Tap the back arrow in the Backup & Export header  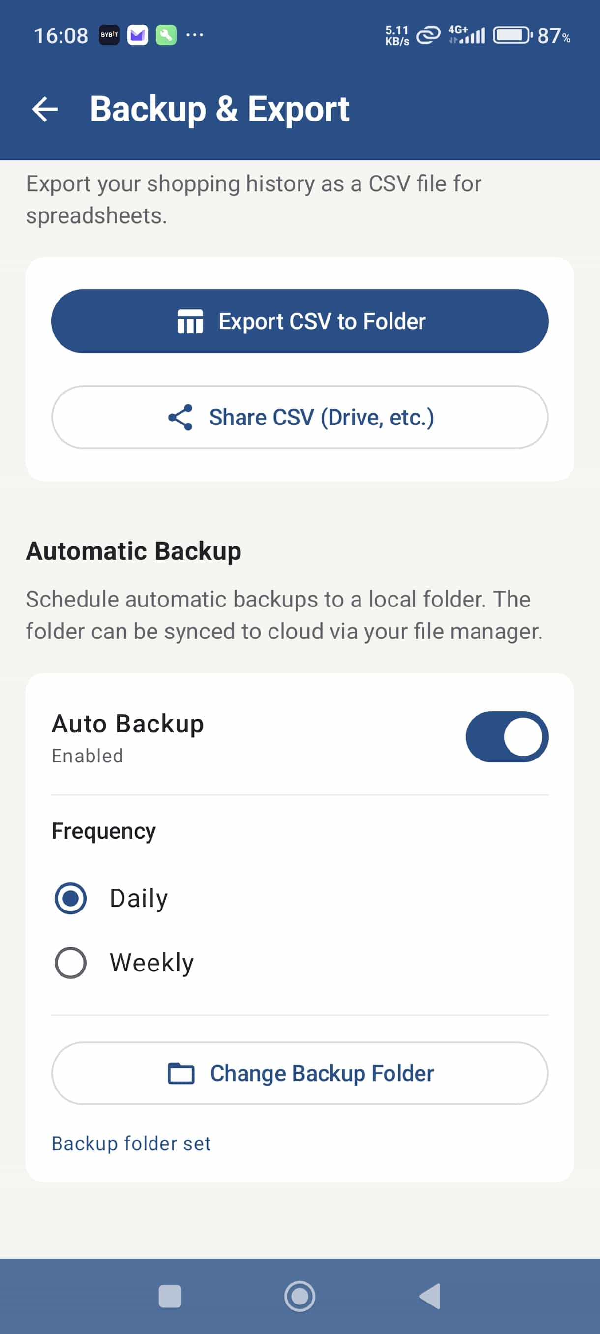[x=46, y=109]
